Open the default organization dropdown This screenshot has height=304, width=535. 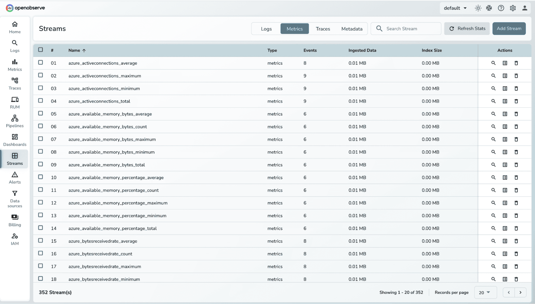(455, 8)
